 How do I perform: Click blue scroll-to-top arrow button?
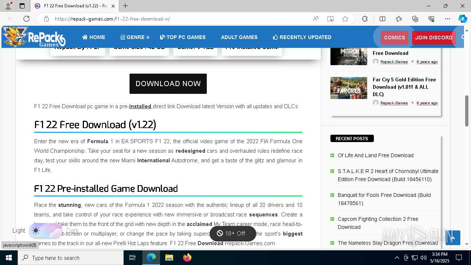pyautogui.click(x=453, y=237)
